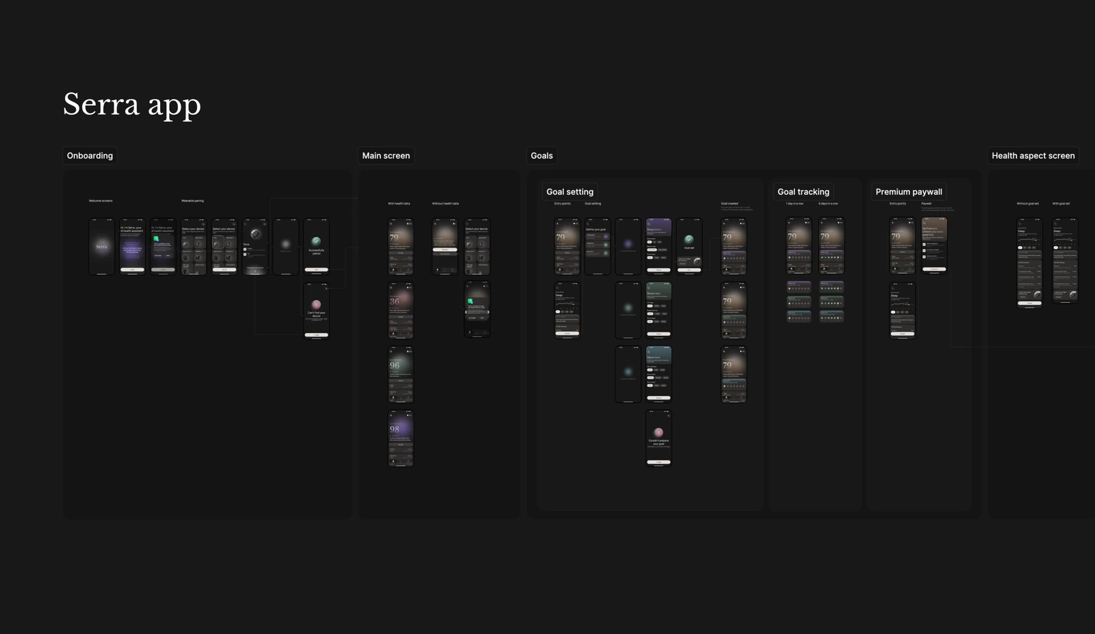Select the 'Paywall' label under Premium paywall
Screen dimensions: 1095x634
(x=926, y=204)
